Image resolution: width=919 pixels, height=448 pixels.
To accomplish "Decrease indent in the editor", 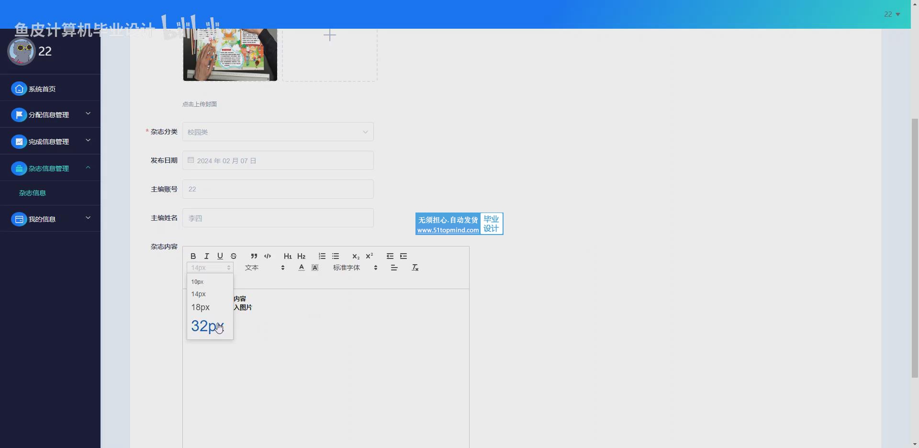I will (390, 256).
